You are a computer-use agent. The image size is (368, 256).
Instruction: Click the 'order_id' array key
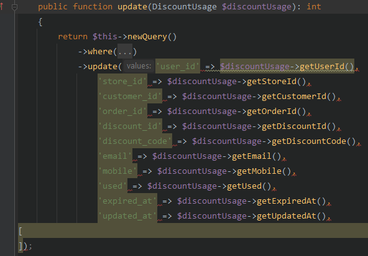pos(122,111)
